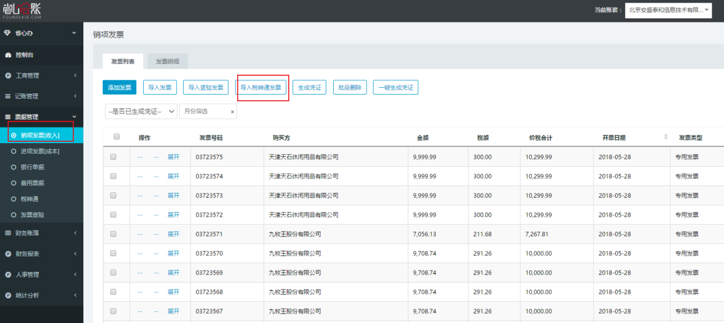Toggle the select-all checkbox in header

tap(116, 136)
